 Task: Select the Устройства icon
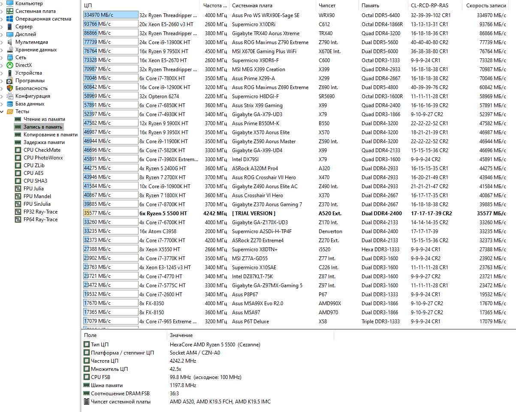point(9,73)
